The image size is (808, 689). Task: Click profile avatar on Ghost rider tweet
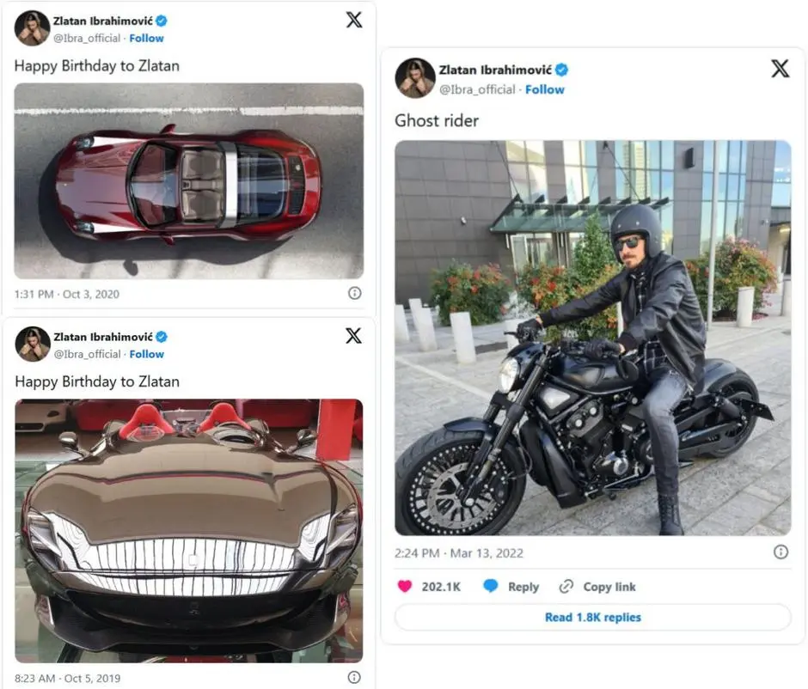coord(414,78)
